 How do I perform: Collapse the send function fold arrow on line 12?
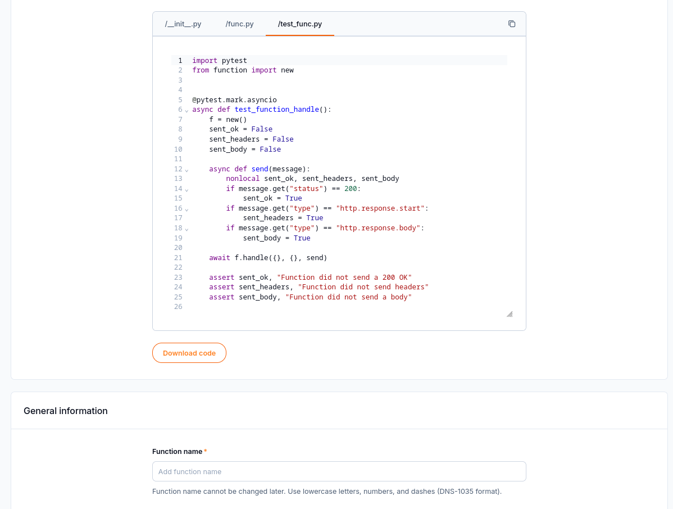187,170
